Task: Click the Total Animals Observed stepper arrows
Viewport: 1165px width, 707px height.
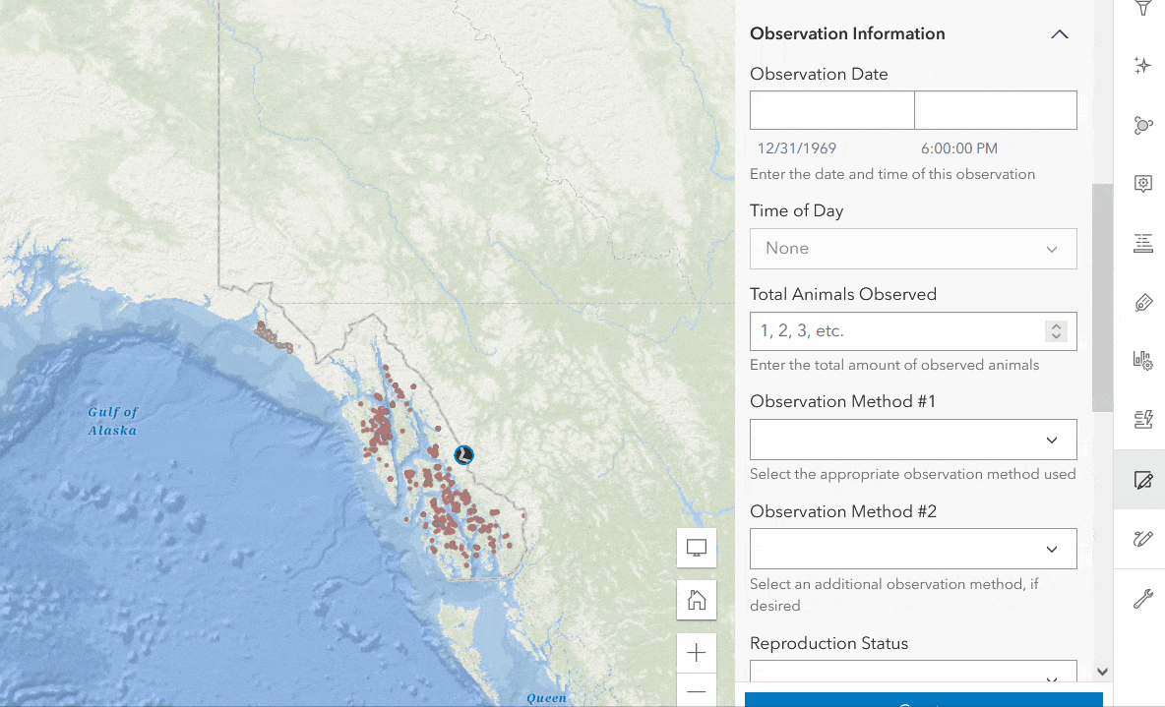Action: coord(1056,331)
